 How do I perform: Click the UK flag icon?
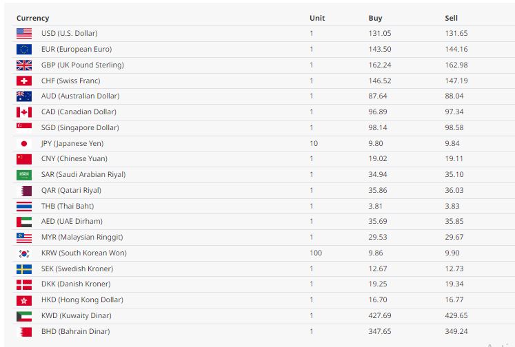[24, 65]
